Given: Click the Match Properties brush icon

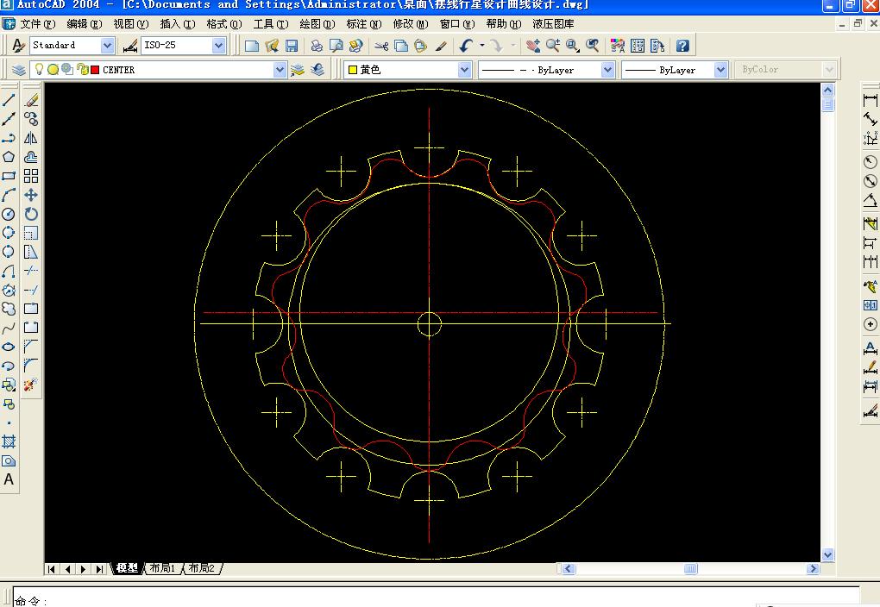Looking at the screenshot, I should coord(441,46).
